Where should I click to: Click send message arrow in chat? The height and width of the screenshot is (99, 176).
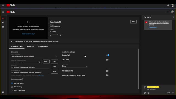[x=173, y=93]
